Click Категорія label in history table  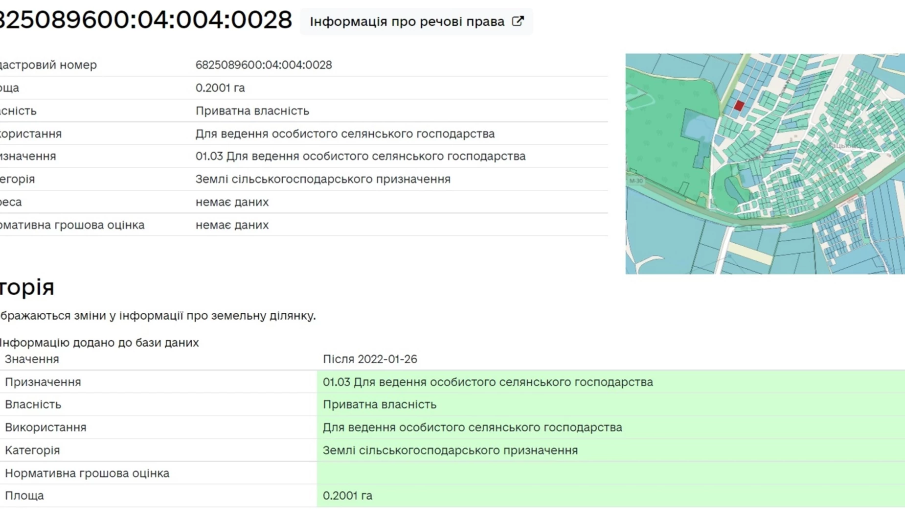(x=32, y=450)
